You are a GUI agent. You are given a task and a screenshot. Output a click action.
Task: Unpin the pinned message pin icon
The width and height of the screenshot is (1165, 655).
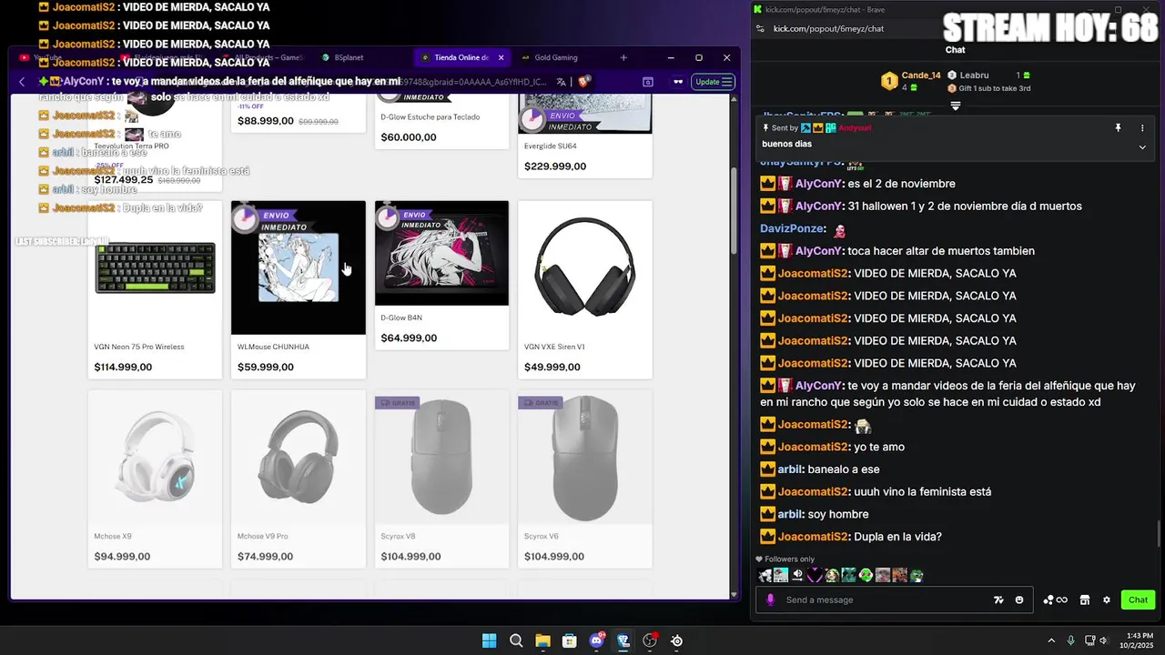[x=1118, y=128]
